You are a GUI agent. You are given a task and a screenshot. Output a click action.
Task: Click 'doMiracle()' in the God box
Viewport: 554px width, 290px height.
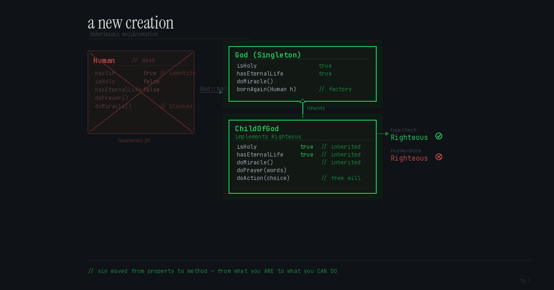[255, 81]
